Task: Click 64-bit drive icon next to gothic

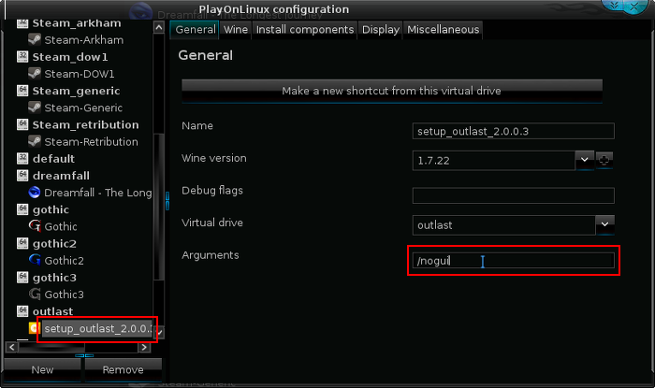Action: click(x=22, y=209)
